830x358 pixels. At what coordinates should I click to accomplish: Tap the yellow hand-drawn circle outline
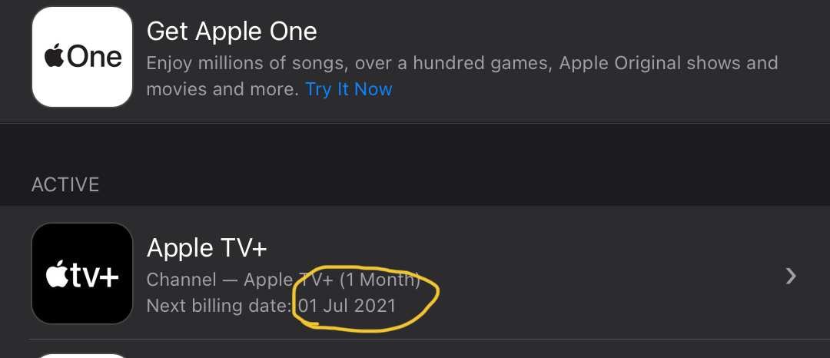(437, 295)
